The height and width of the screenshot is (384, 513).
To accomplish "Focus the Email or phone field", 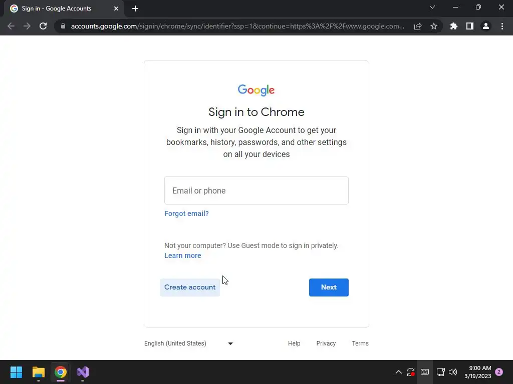I will (256, 190).
